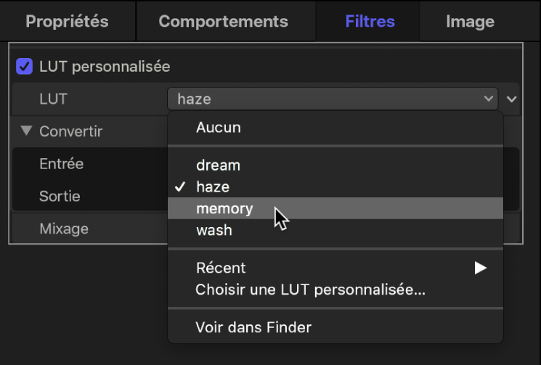The width and height of the screenshot is (541, 365).
Task: Click the small arrow right of LUT menu
Action: (513, 99)
